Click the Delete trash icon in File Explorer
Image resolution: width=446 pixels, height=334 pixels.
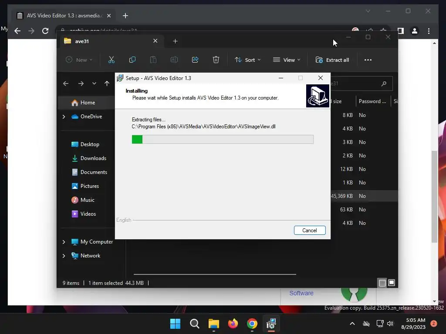point(216,60)
